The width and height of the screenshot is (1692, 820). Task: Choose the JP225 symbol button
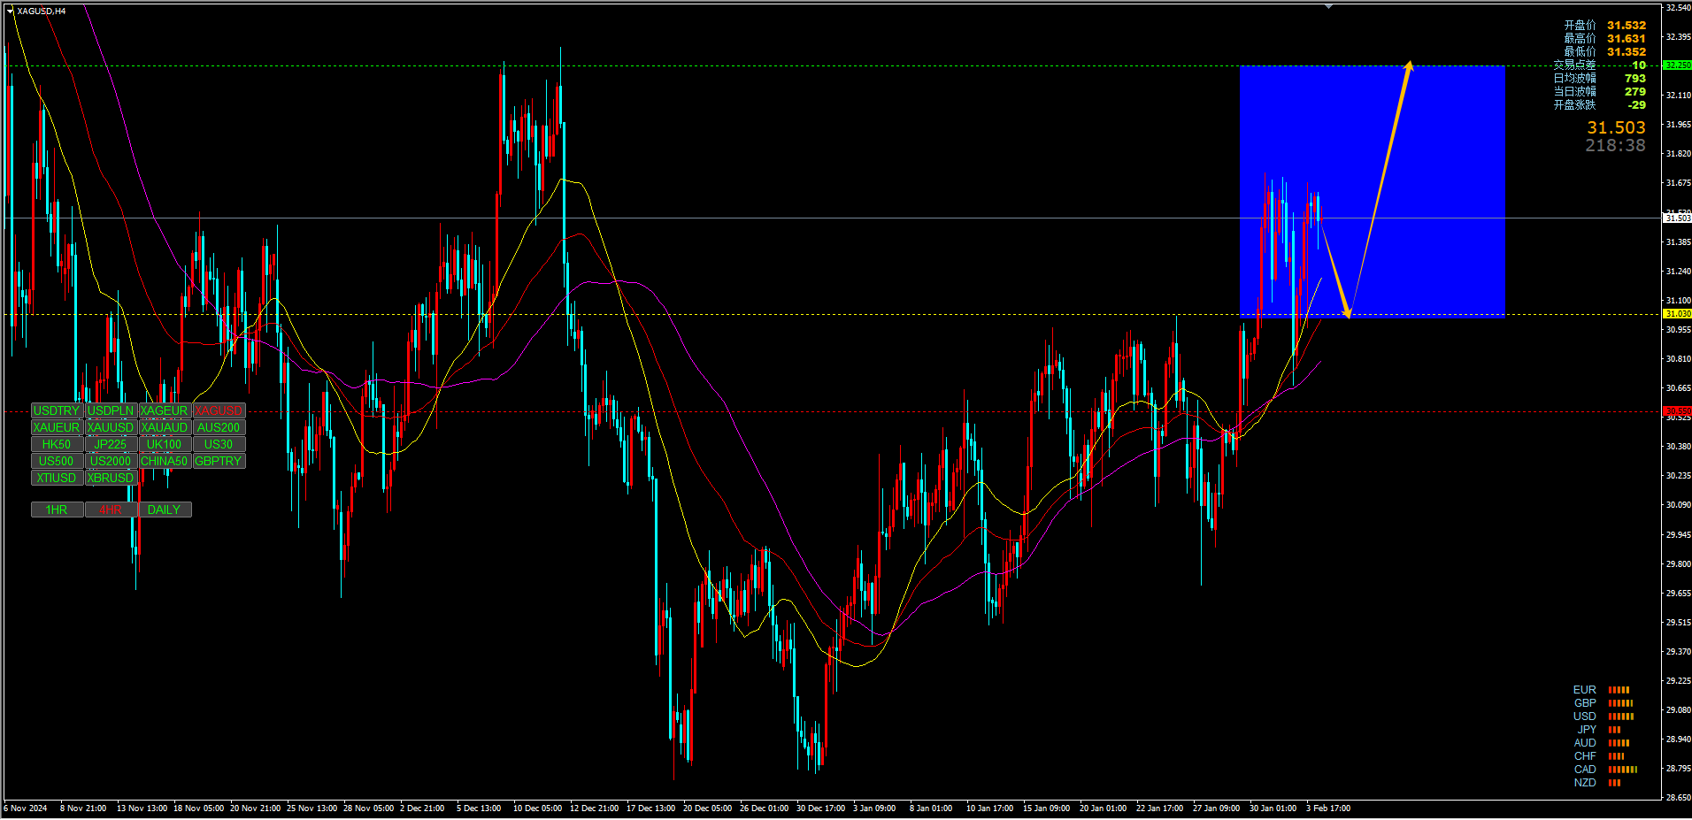coord(111,444)
